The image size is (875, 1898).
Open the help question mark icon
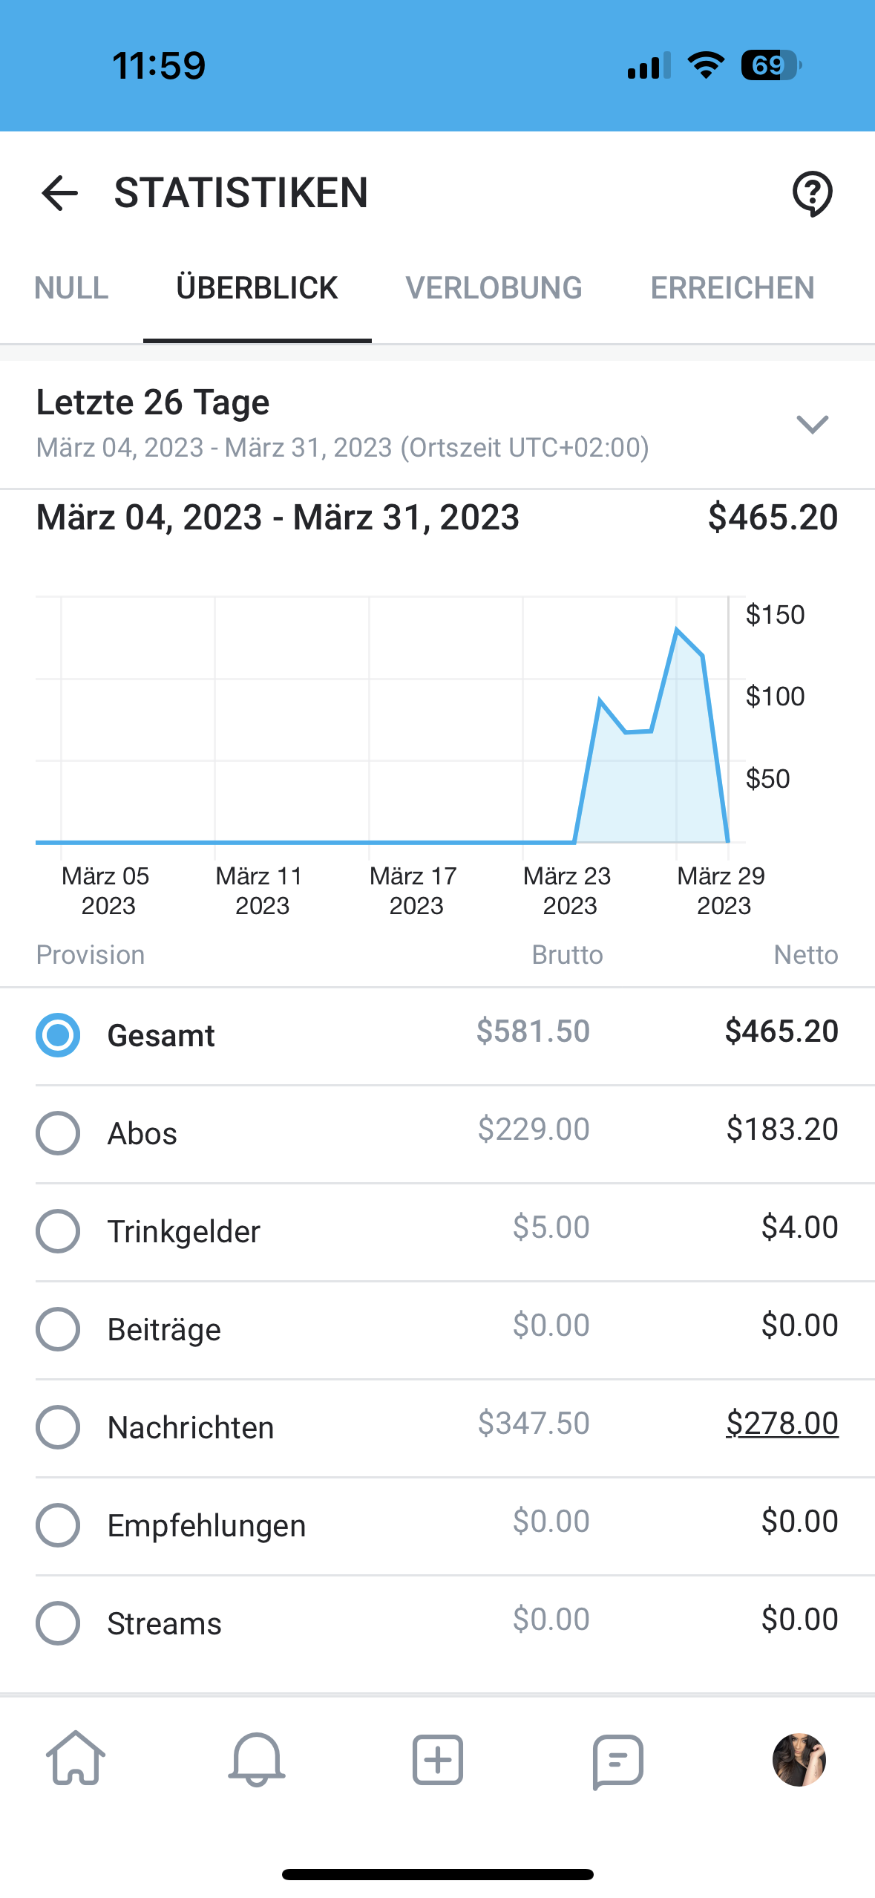click(812, 194)
